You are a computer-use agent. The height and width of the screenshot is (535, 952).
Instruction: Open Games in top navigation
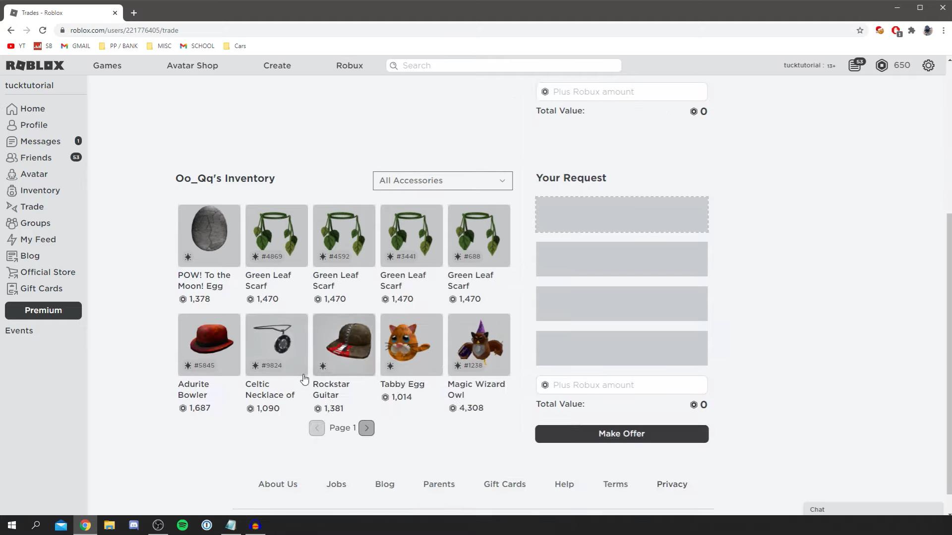(107, 65)
